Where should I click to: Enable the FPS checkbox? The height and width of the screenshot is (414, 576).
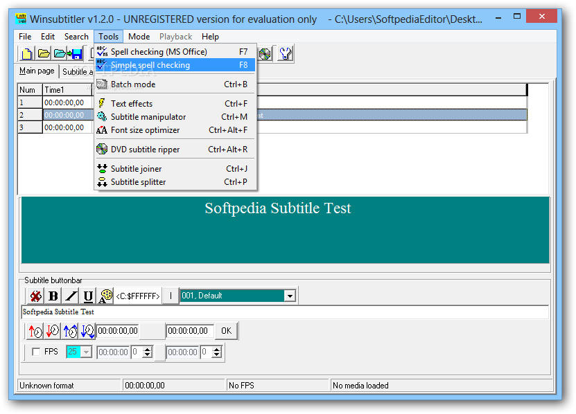click(36, 352)
